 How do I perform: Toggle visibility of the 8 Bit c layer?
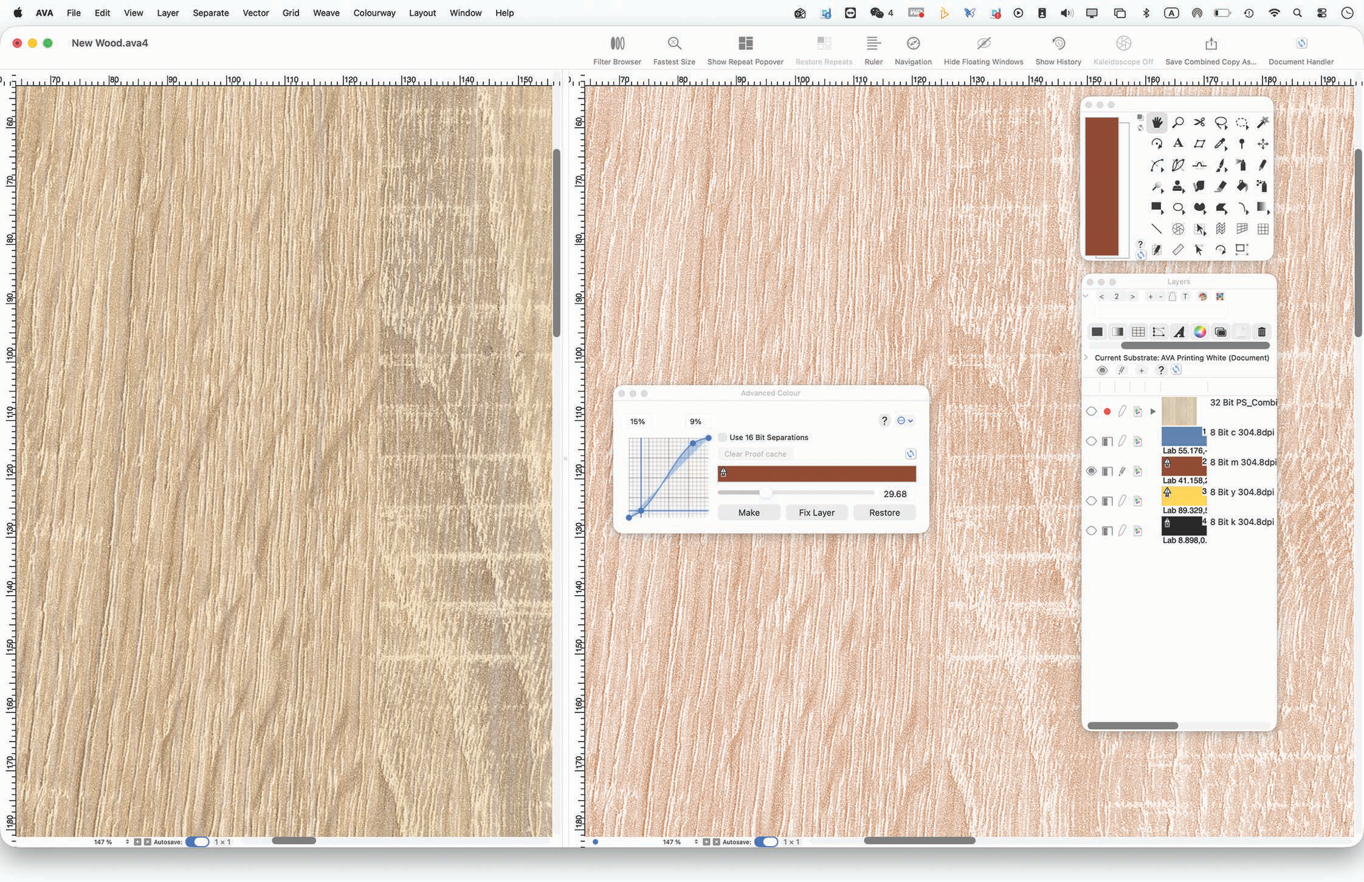click(x=1091, y=441)
